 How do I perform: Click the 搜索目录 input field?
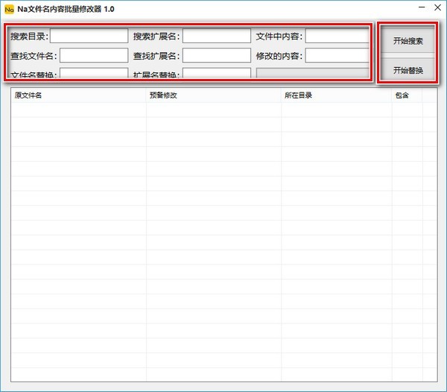coord(89,36)
